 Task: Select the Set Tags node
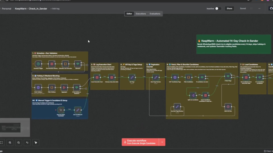click(x=132, y=77)
